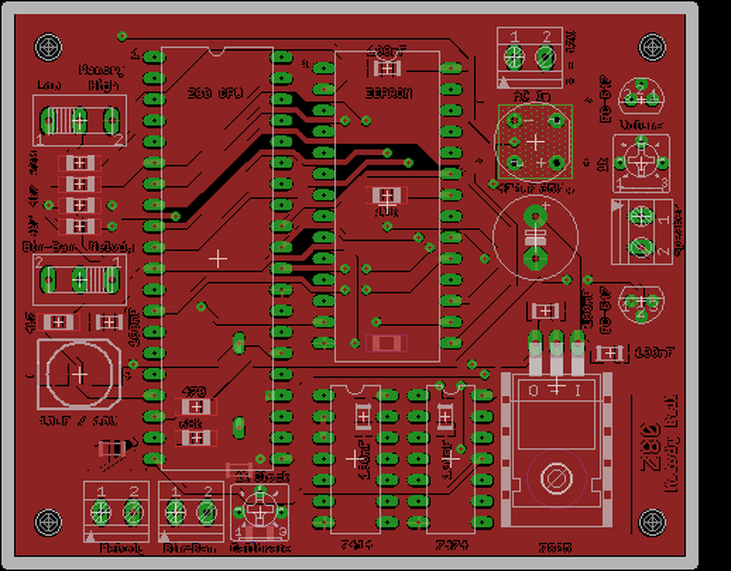
Task: Click the bridge rectifier below AC In
Action: [535, 142]
